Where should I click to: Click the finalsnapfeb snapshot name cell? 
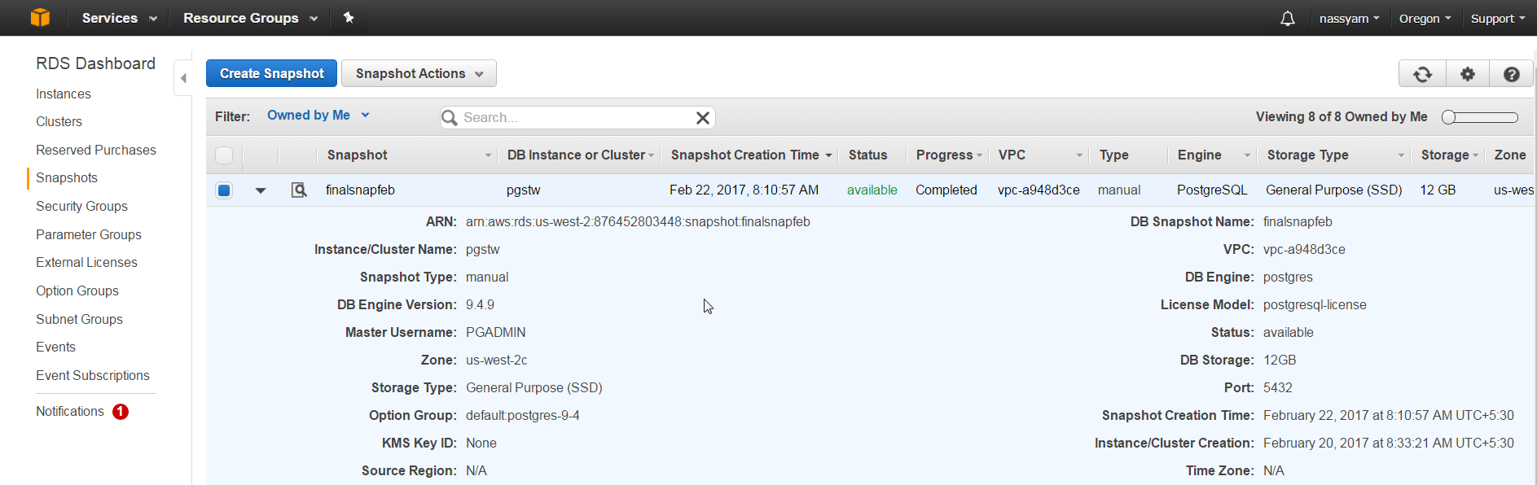tap(360, 190)
